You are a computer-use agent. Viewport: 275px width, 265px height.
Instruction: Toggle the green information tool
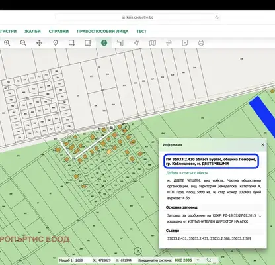(x=104, y=43)
